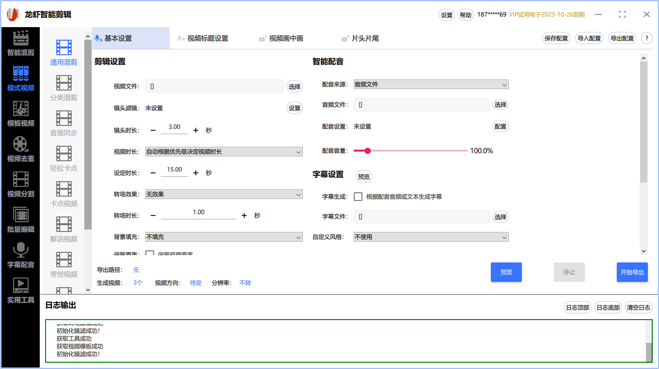Expand the 配音来源 dropdown
659x369 pixels.
pos(431,84)
